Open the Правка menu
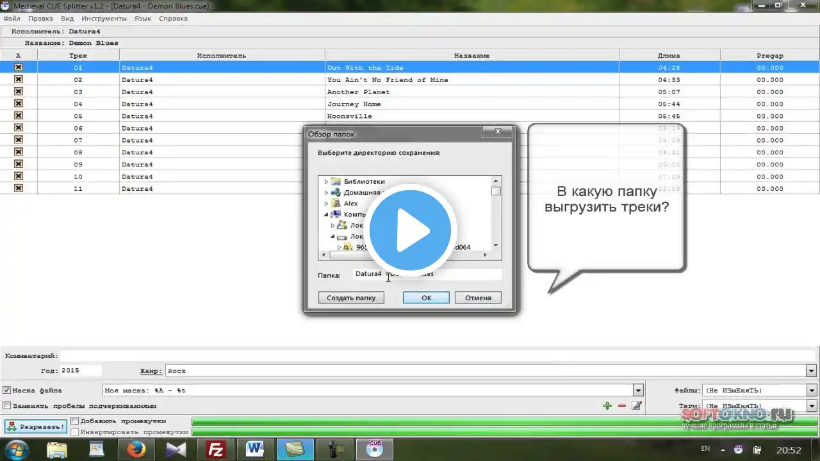The height and width of the screenshot is (461, 820). tap(40, 19)
